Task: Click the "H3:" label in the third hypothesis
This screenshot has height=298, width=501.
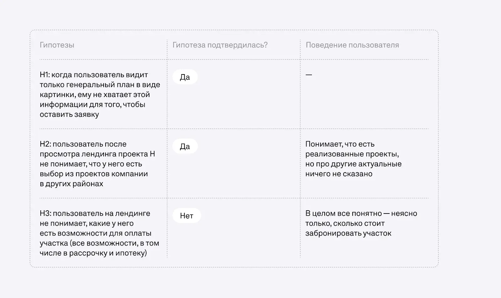Action: pos(45,213)
